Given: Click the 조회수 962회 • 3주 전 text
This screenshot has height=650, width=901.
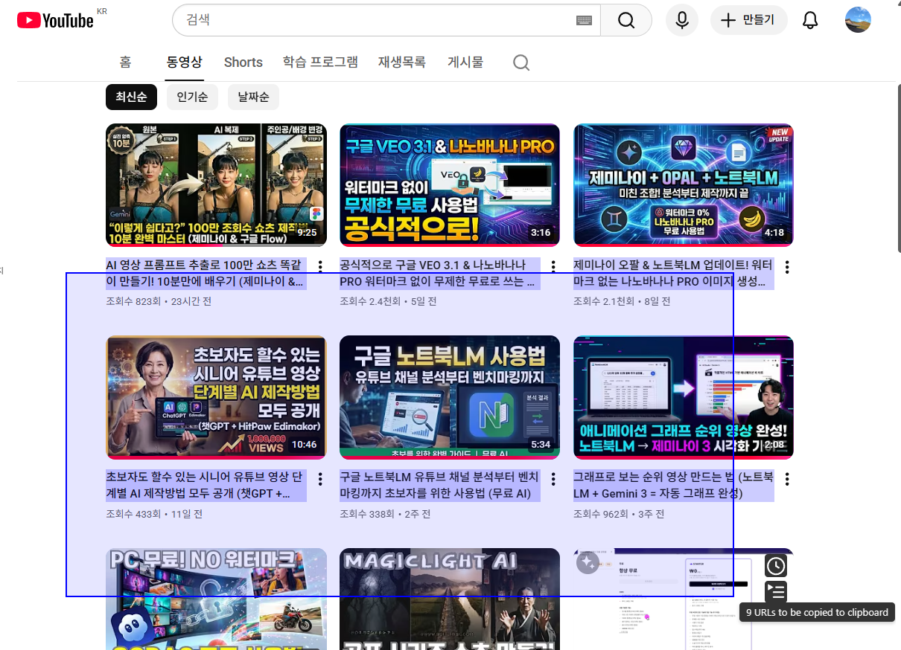Looking at the screenshot, I should [619, 514].
